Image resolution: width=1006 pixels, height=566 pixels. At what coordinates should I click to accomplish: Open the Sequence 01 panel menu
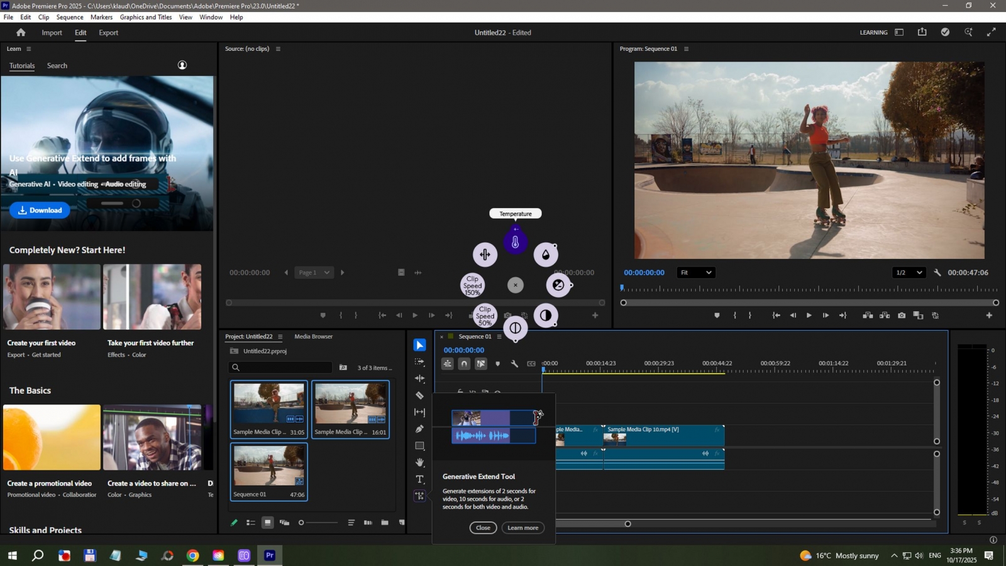pos(499,336)
